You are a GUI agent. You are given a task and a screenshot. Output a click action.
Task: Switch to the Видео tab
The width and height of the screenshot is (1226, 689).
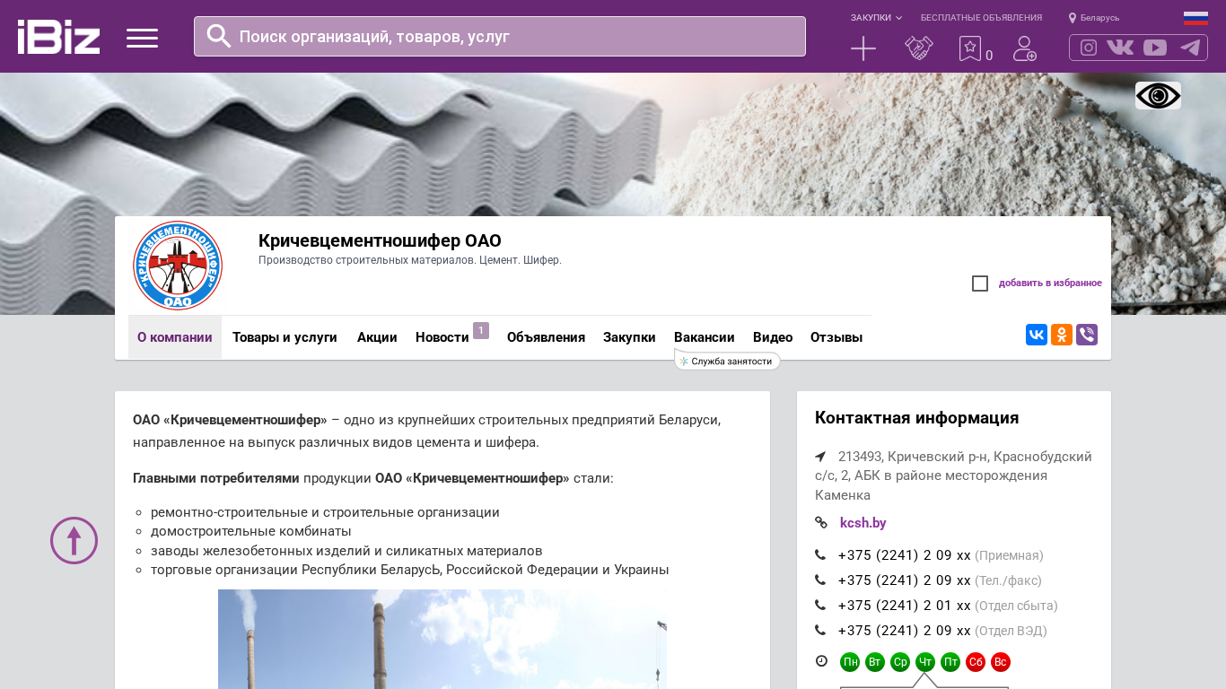point(773,337)
